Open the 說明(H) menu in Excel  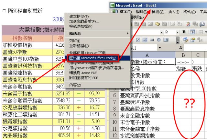click(x=137, y=17)
